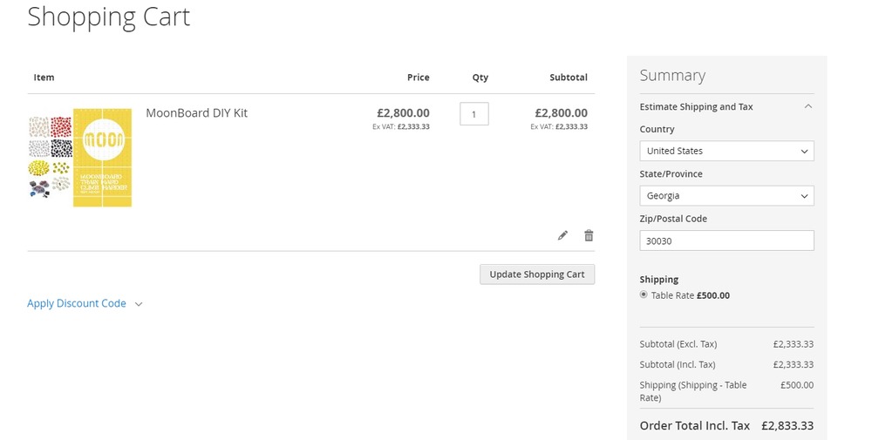This screenshot has width=872, height=440.
Task: Select the Table Rate £500.00 radio button
Action: tap(644, 294)
